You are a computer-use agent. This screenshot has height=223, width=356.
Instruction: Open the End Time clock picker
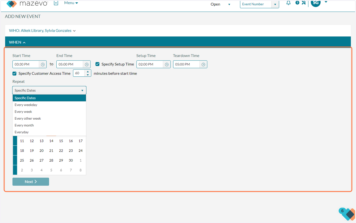(87, 64)
